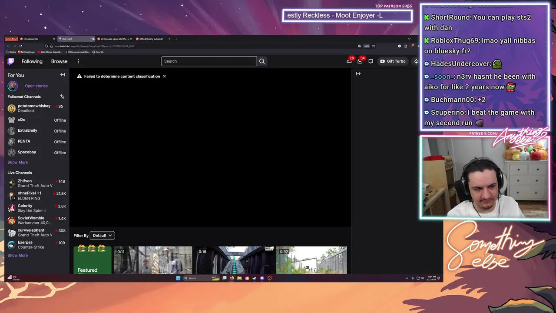Viewport: 556px width, 313px height.
Task: Bookmark this page with star icon
Action: point(374,46)
